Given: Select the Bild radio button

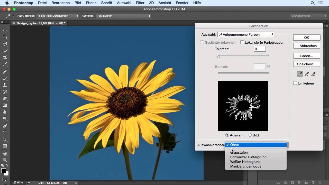Looking at the screenshot, I should pyautogui.click(x=250, y=135).
